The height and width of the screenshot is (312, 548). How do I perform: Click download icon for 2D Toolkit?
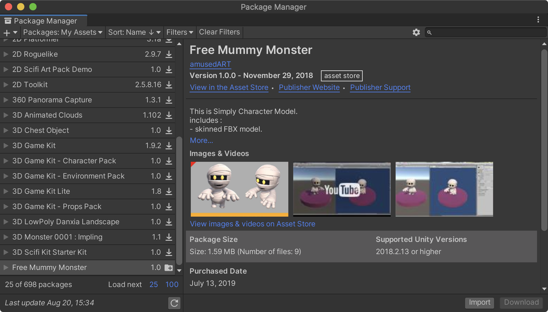[169, 85]
